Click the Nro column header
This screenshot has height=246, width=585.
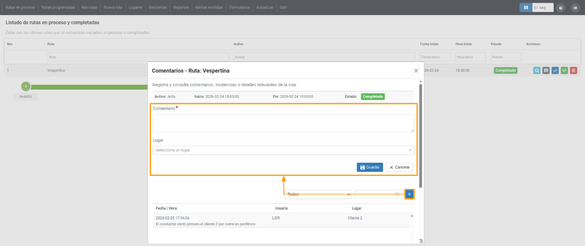[10, 44]
